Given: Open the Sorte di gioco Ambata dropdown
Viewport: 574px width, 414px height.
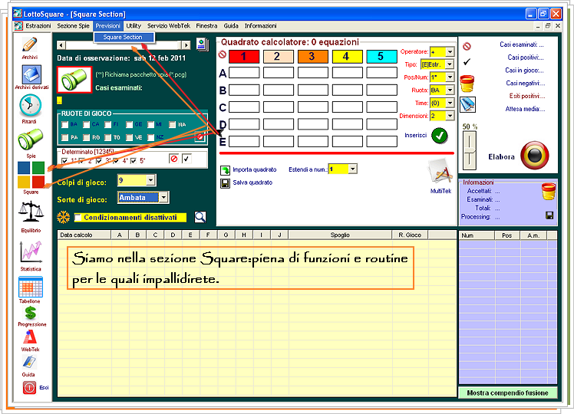Looking at the screenshot, I should click(x=163, y=198).
